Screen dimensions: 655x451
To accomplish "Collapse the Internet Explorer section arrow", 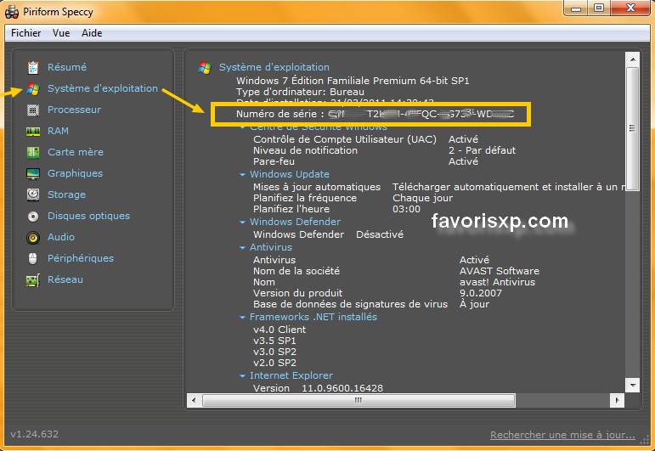I will click(242, 375).
